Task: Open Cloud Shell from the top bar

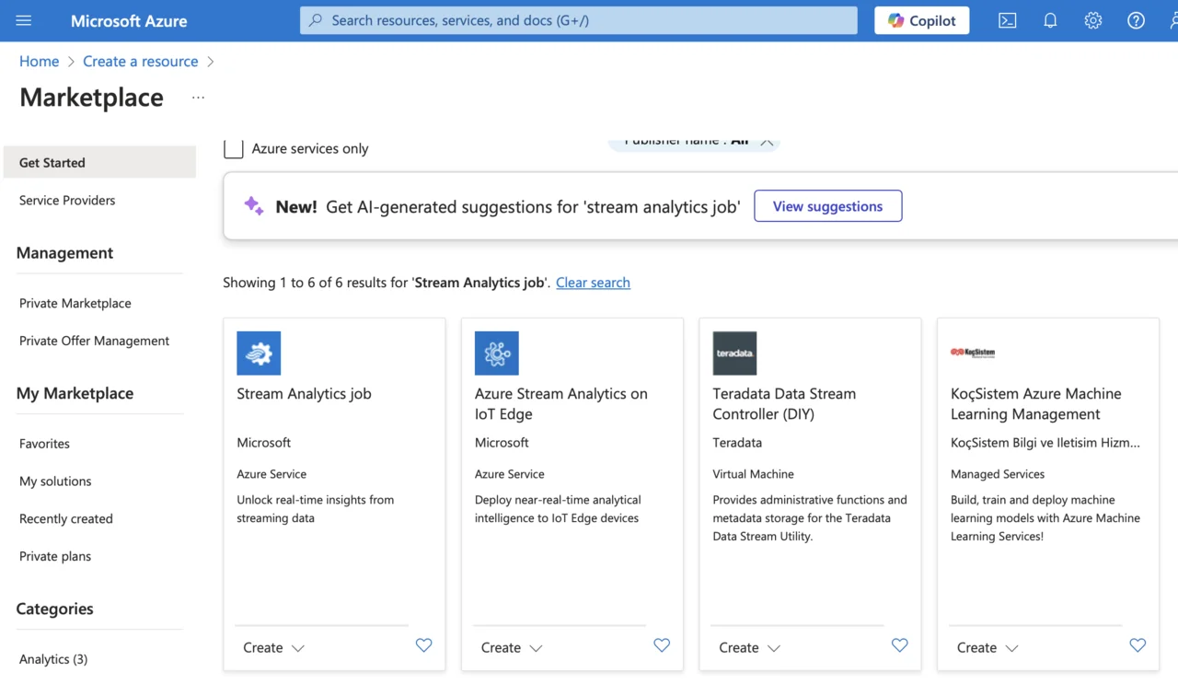Action: pos(1007,20)
